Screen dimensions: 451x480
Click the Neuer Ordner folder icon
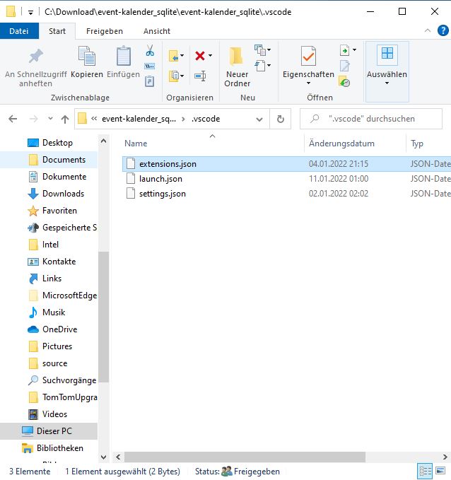(237, 57)
